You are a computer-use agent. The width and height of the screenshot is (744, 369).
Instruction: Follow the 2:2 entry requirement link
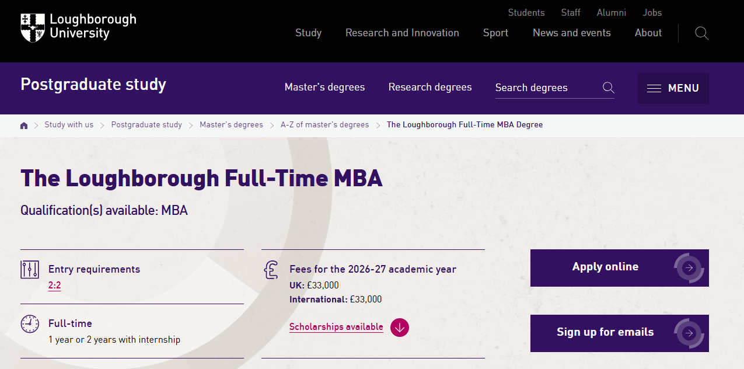(x=54, y=286)
